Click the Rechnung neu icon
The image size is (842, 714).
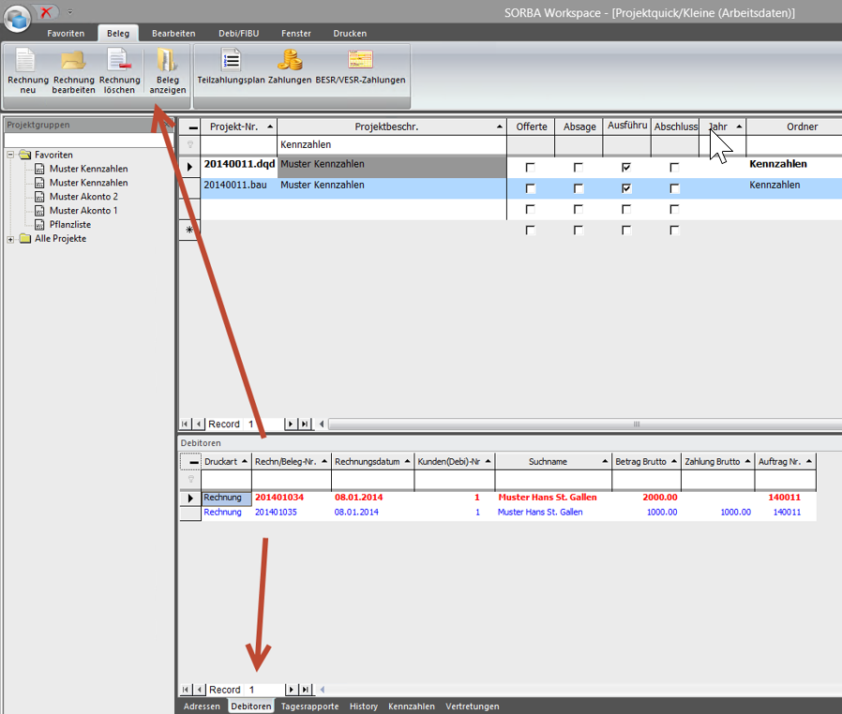tap(27, 62)
